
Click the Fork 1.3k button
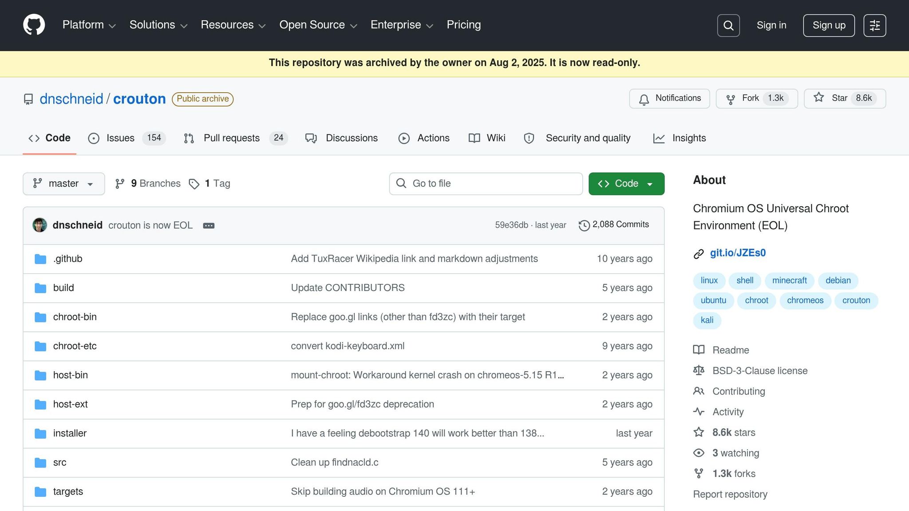pyautogui.click(x=757, y=98)
